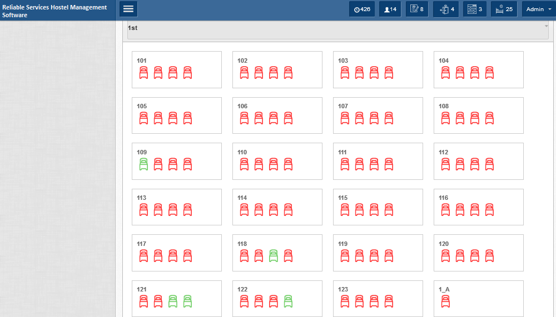The image size is (556, 317).
Task: Open the transfer list counter showing 3
Action: click(475, 9)
